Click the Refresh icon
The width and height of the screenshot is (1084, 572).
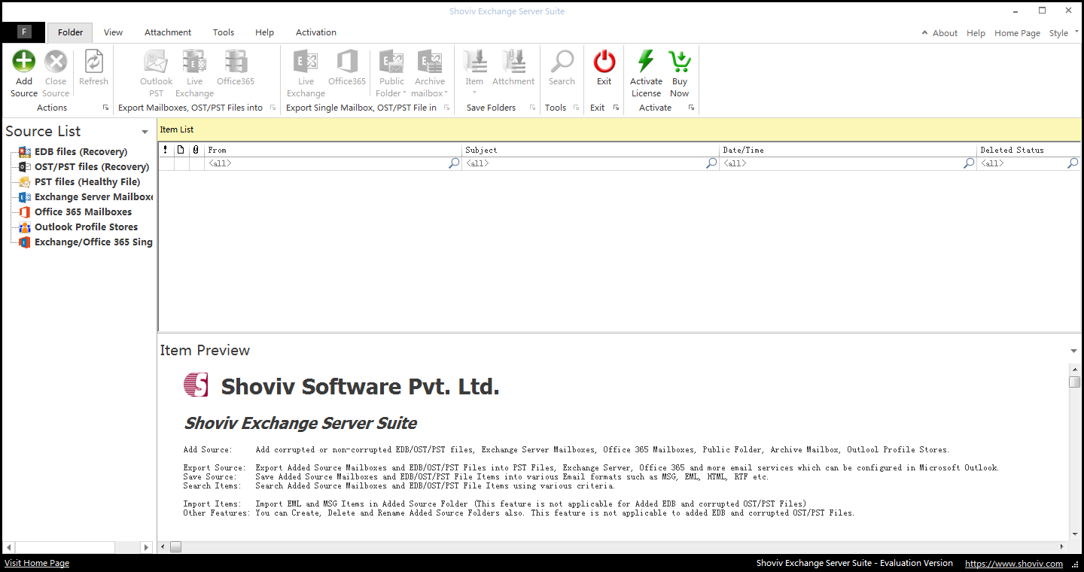tap(93, 62)
